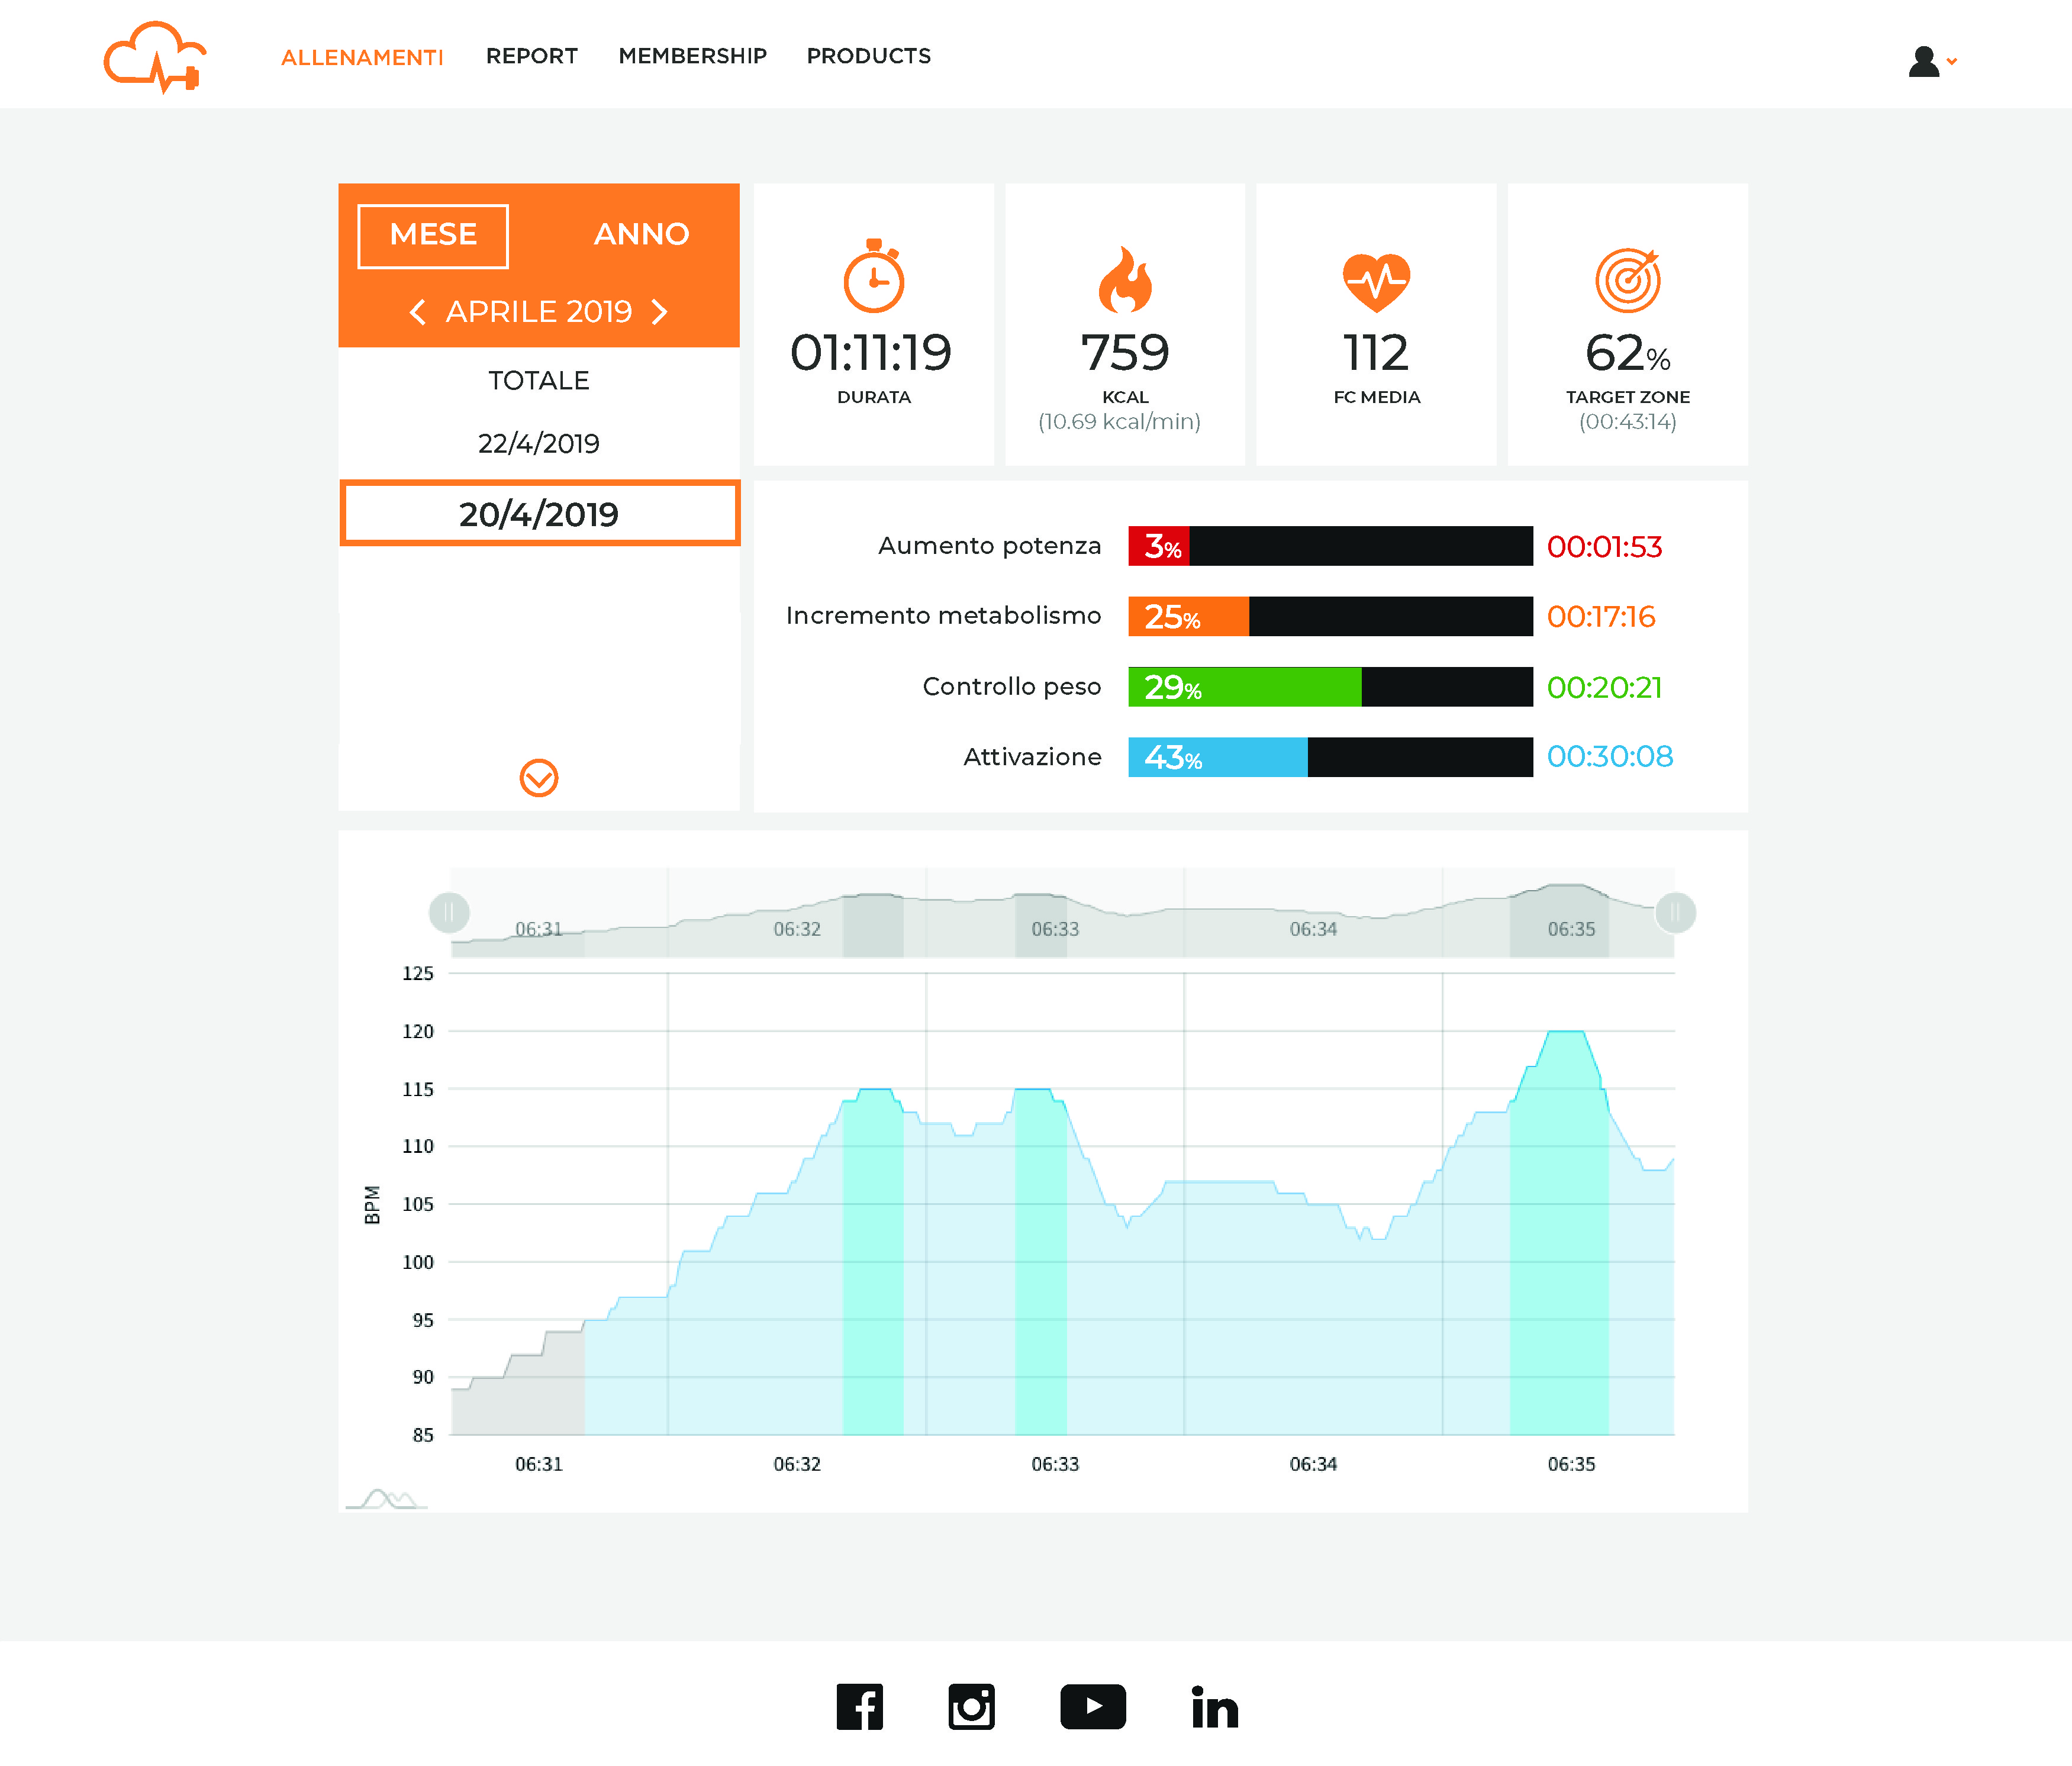
Task: Open the REPORT menu item
Action: [x=531, y=56]
